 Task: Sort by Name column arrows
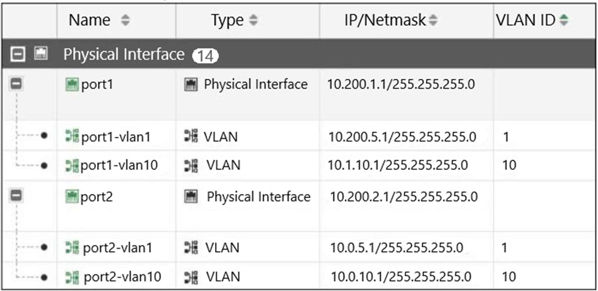pos(125,21)
